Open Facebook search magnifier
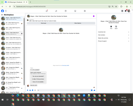This screenshot has width=133, height=106. (6, 11)
